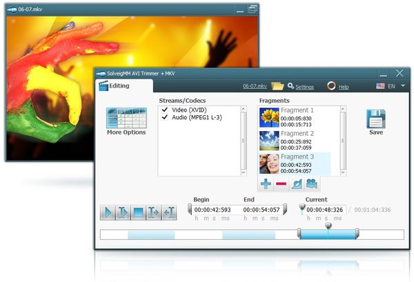Click the More Options button

(126, 121)
